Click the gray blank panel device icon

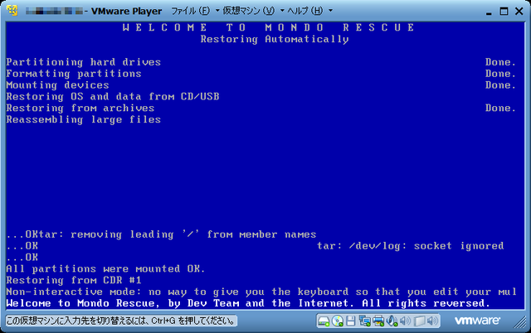click(x=419, y=321)
